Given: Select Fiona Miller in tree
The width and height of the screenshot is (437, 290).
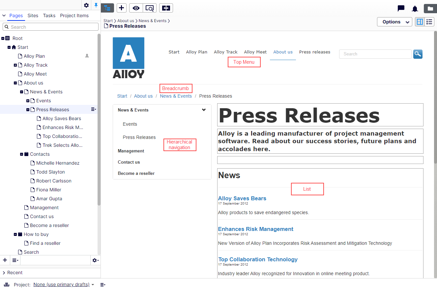Looking at the screenshot, I should point(49,190).
